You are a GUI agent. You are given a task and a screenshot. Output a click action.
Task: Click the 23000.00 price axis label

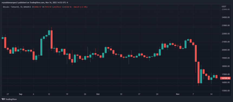click(226, 25)
